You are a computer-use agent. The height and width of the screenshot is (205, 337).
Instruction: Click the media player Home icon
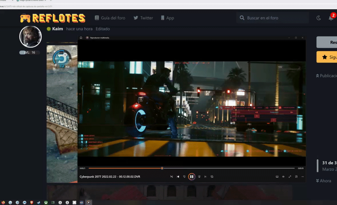[x=81, y=38]
